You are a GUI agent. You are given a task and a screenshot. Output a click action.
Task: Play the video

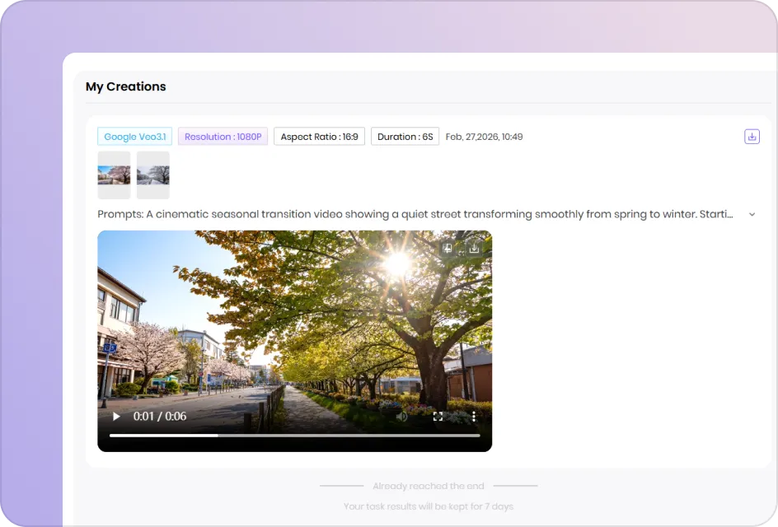pyautogui.click(x=116, y=417)
